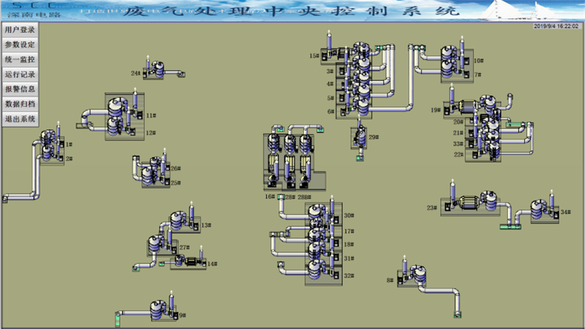585x329 pixels.
Task: Select the 19# treatment unit
Action: point(469,108)
